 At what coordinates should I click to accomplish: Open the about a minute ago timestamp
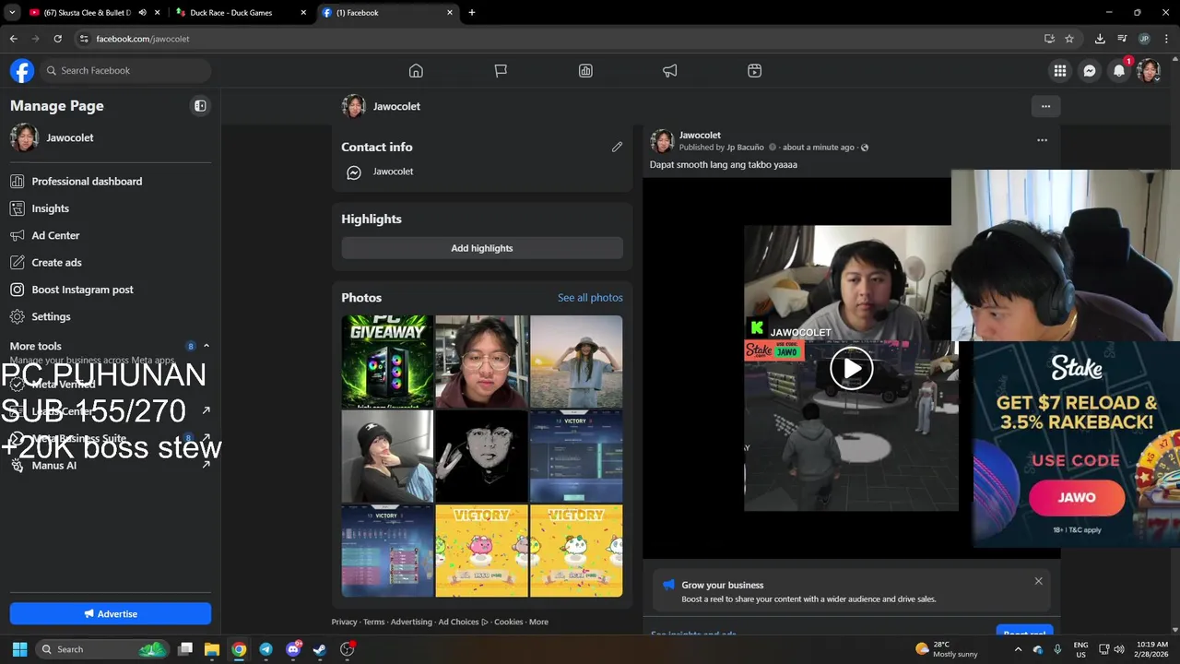(x=819, y=148)
